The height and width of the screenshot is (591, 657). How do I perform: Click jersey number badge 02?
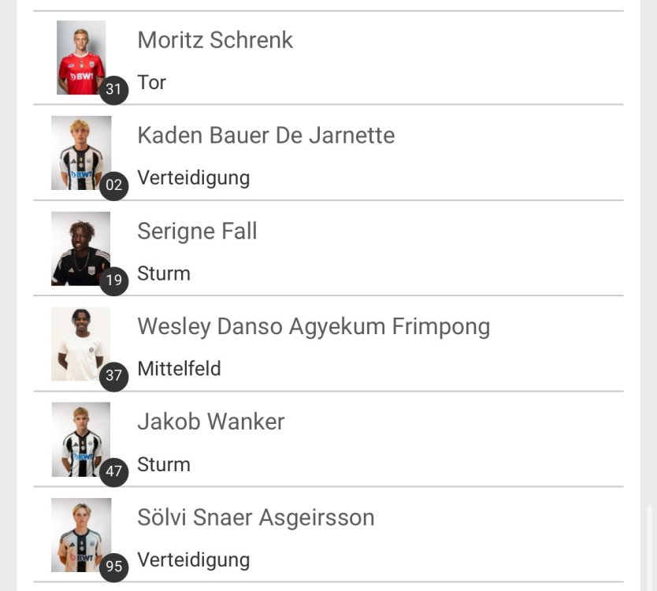114,185
